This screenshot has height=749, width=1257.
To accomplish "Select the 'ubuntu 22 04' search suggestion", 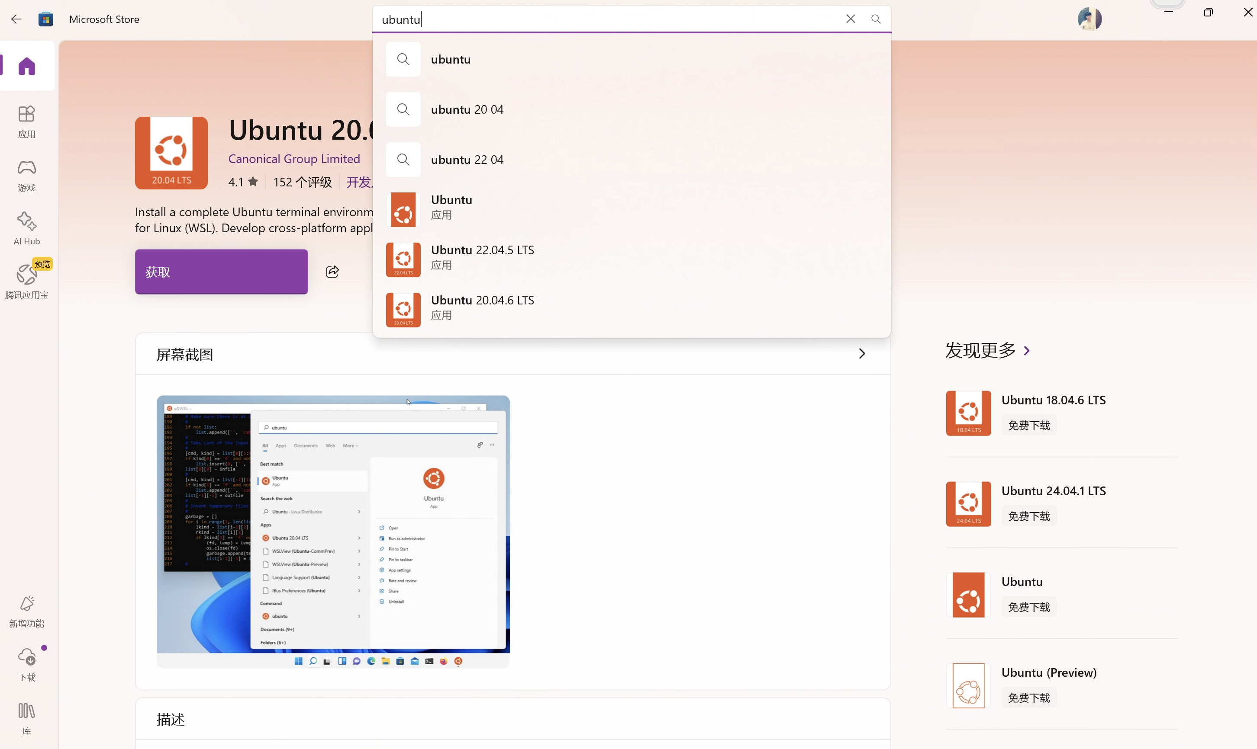I will tap(632, 160).
